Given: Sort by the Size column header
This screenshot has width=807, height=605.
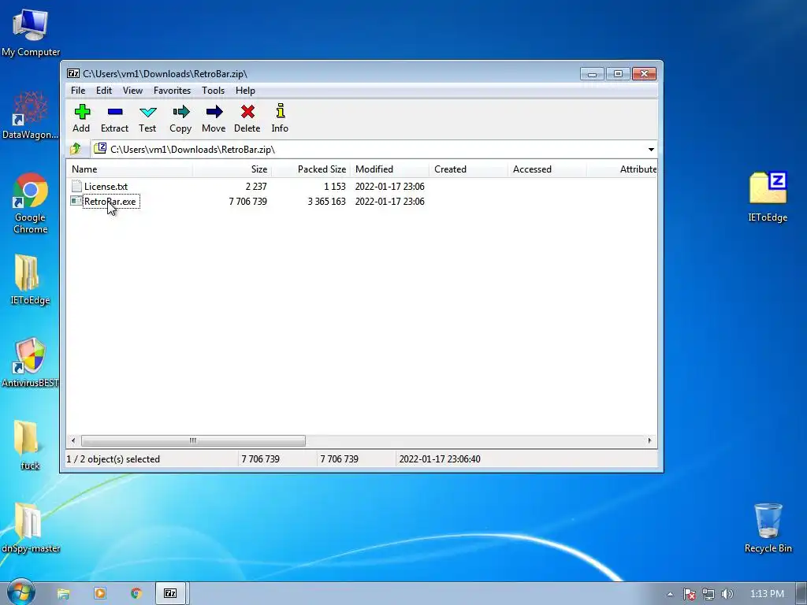Looking at the screenshot, I should click(x=232, y=169).
